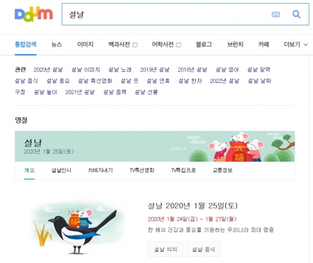Open related search 2020년 설날
The image size is (313, 263).
[48, 69]
